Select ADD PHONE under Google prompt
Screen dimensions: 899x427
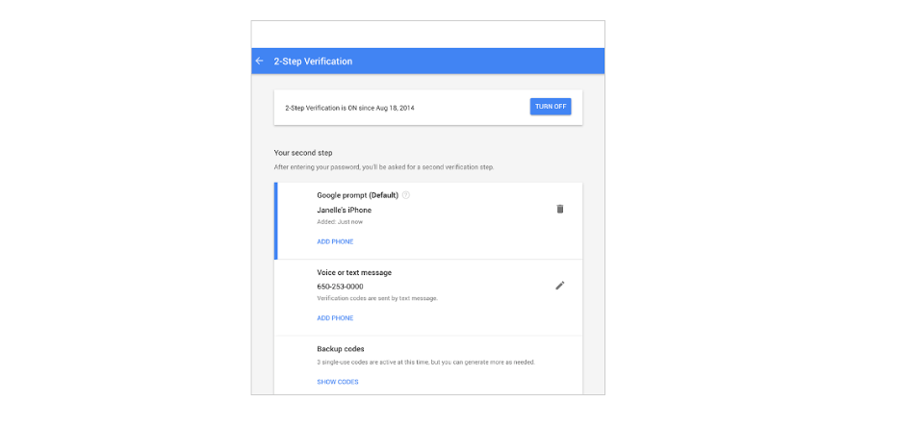pos(335,242)
